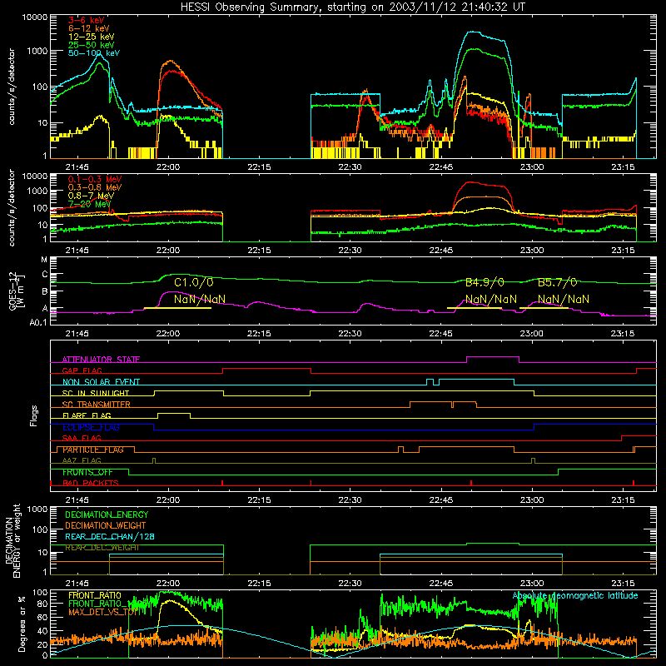This screenshot has height=666, width=666.
Task: Click the raised step on the ATTENUATOR_STATE line
Action: (493, 358)
